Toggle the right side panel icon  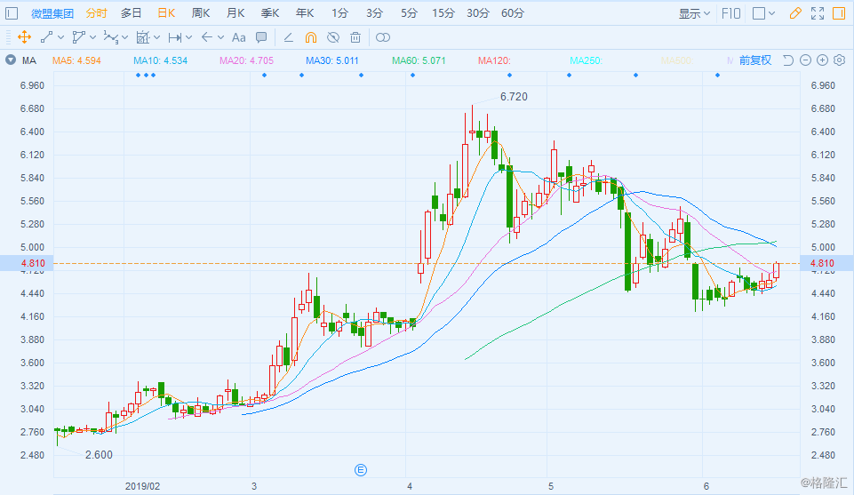839,13
